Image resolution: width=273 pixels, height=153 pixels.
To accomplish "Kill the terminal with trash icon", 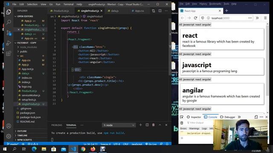I will [x=154, y=125].
